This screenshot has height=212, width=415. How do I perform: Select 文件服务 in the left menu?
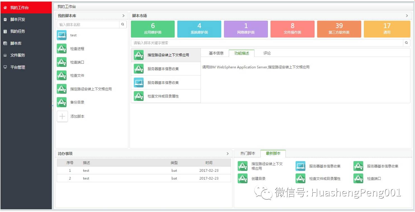pyautogui.click(x=17, y=55)
